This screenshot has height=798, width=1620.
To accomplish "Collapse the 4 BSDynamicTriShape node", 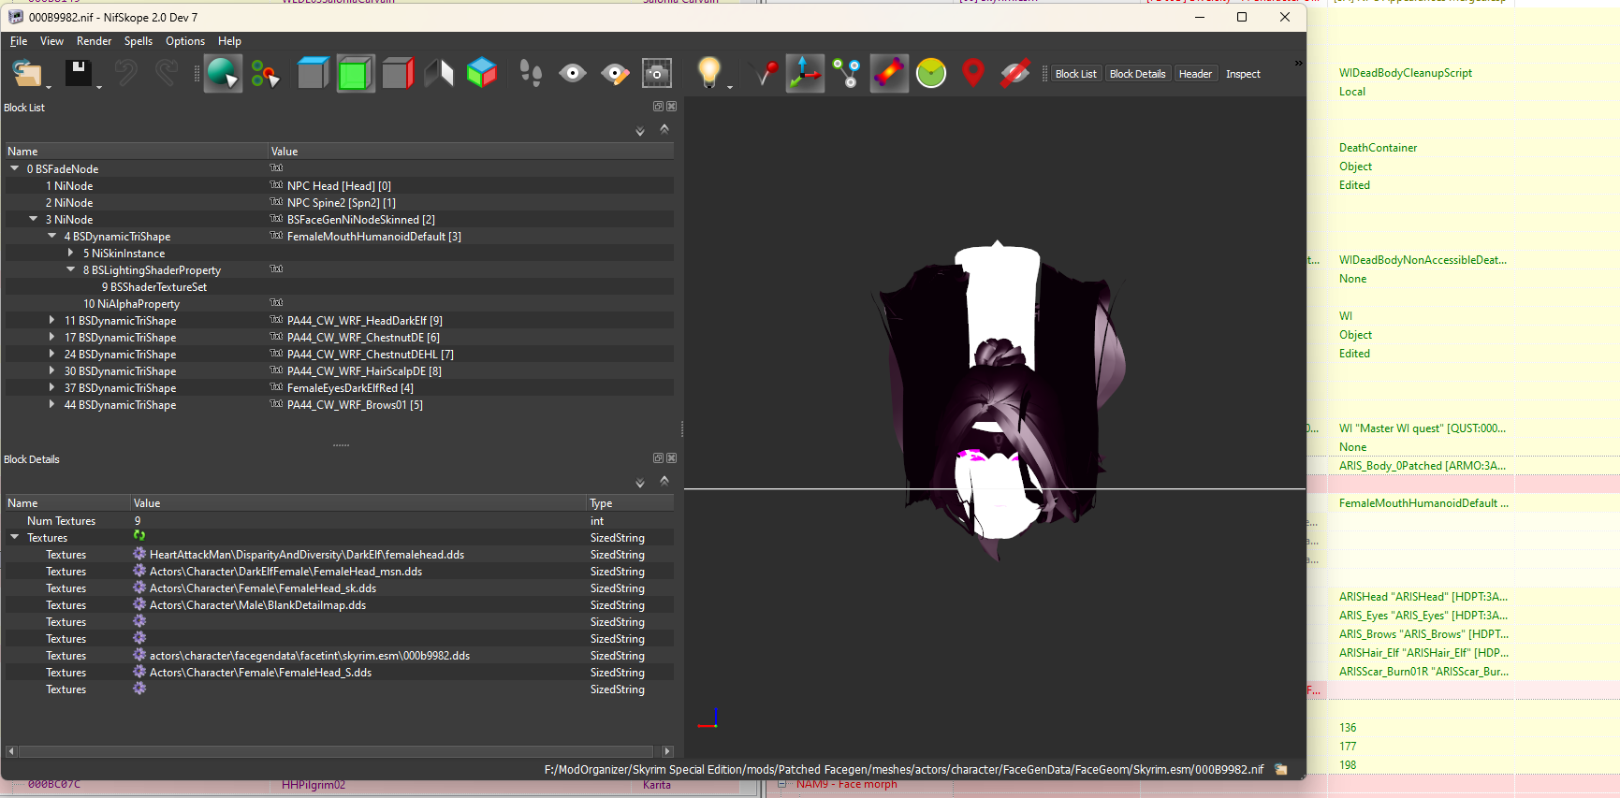I will point(52,236).
